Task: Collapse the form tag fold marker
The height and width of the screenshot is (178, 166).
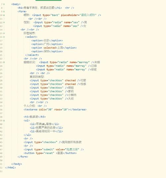Action: tap(4, 12)
